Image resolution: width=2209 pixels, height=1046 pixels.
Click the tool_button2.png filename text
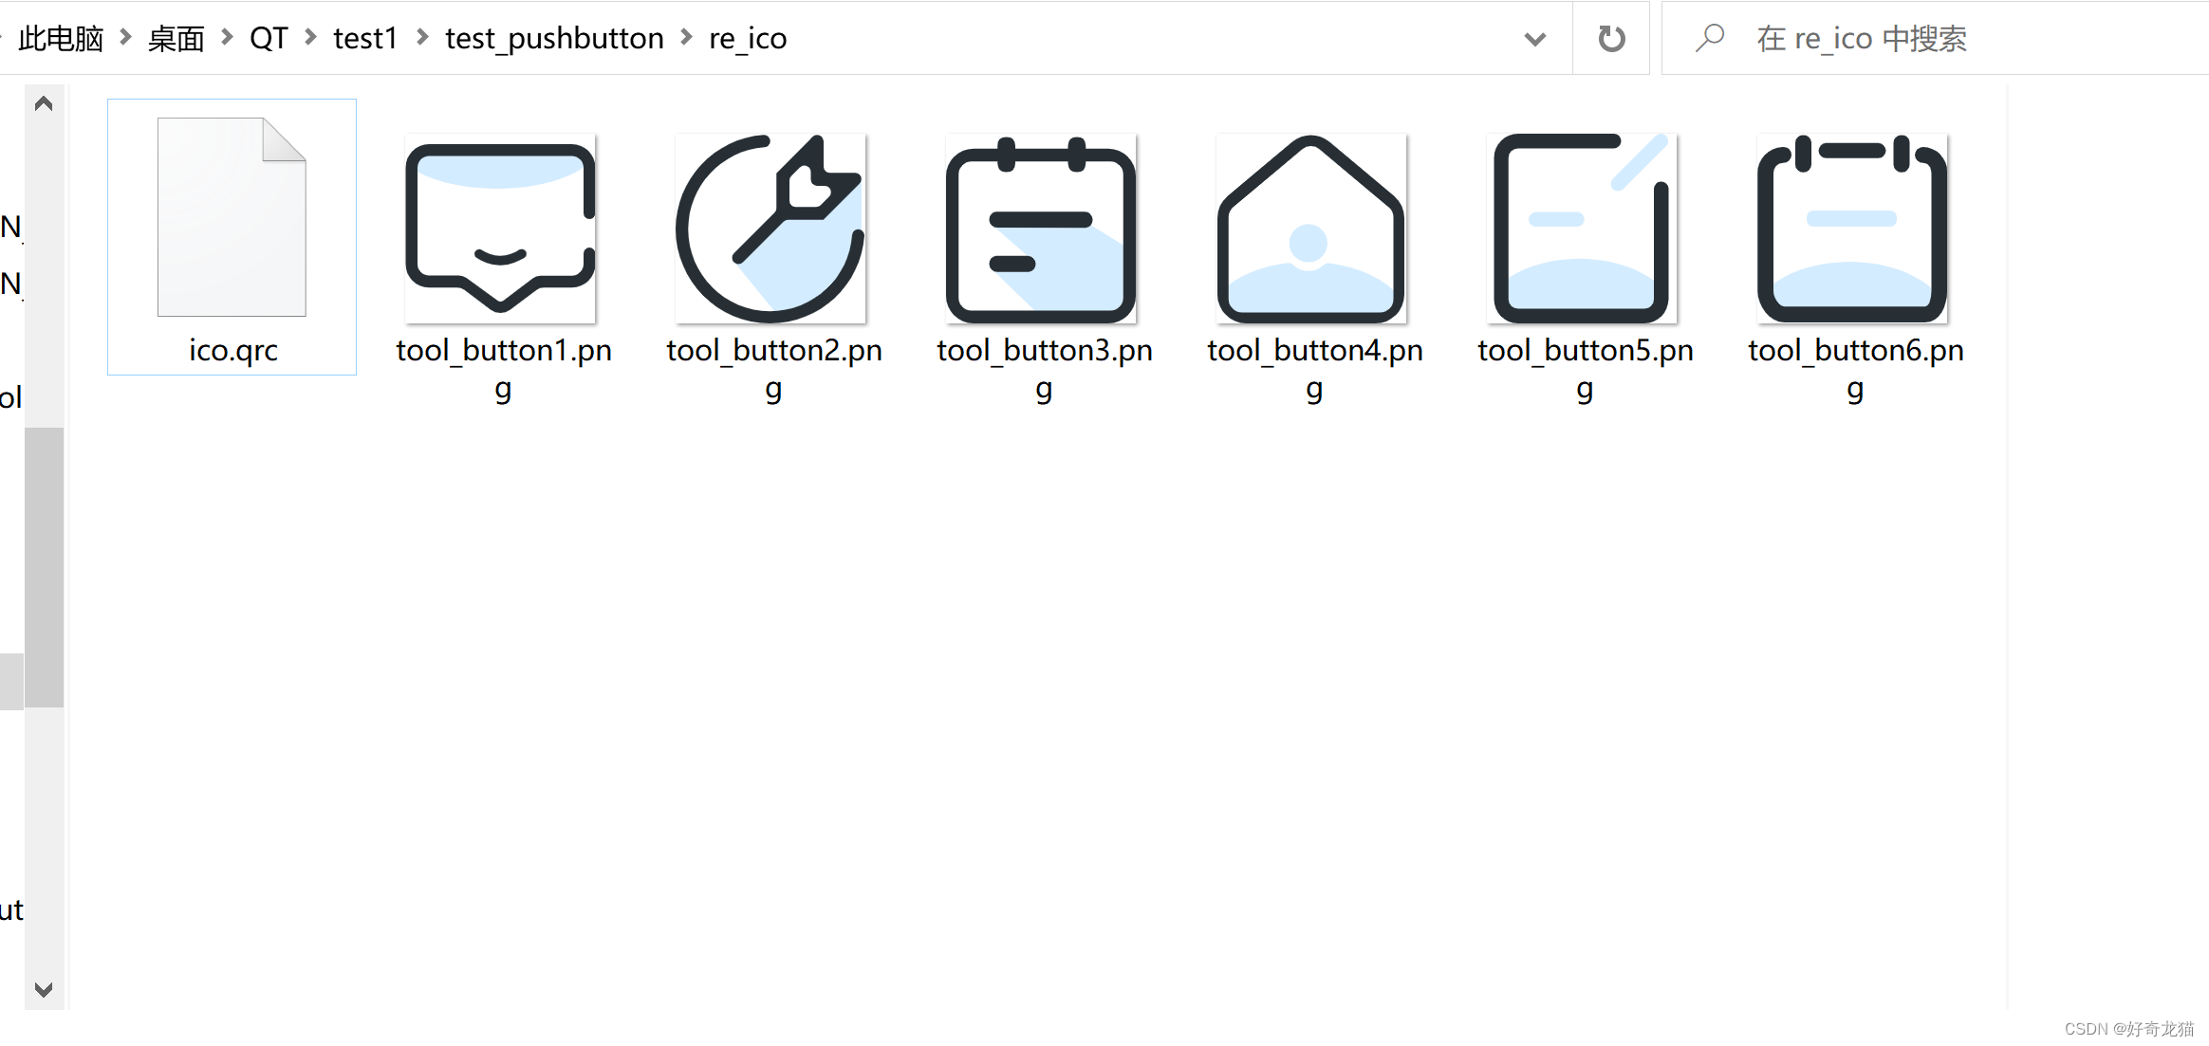pyautogui.click(x=773, y=369)
